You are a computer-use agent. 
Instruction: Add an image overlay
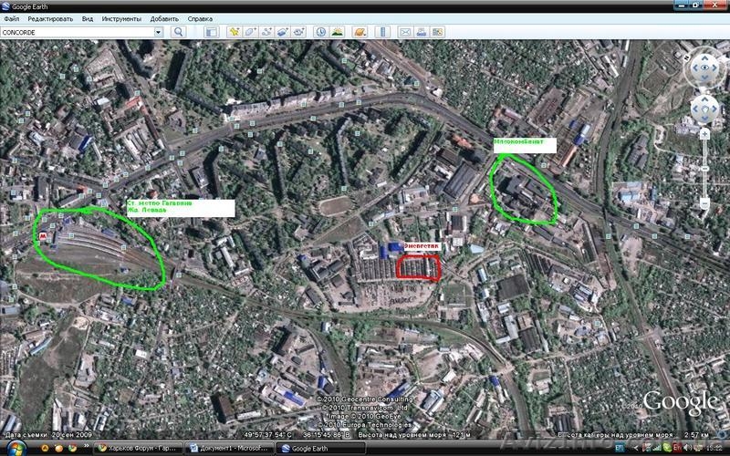[x=283, y=32]
